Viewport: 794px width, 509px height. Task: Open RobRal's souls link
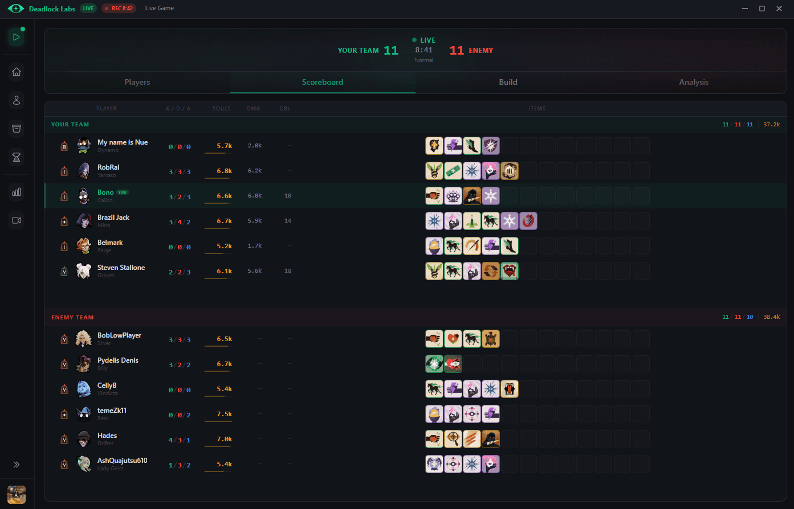point(222,170)
